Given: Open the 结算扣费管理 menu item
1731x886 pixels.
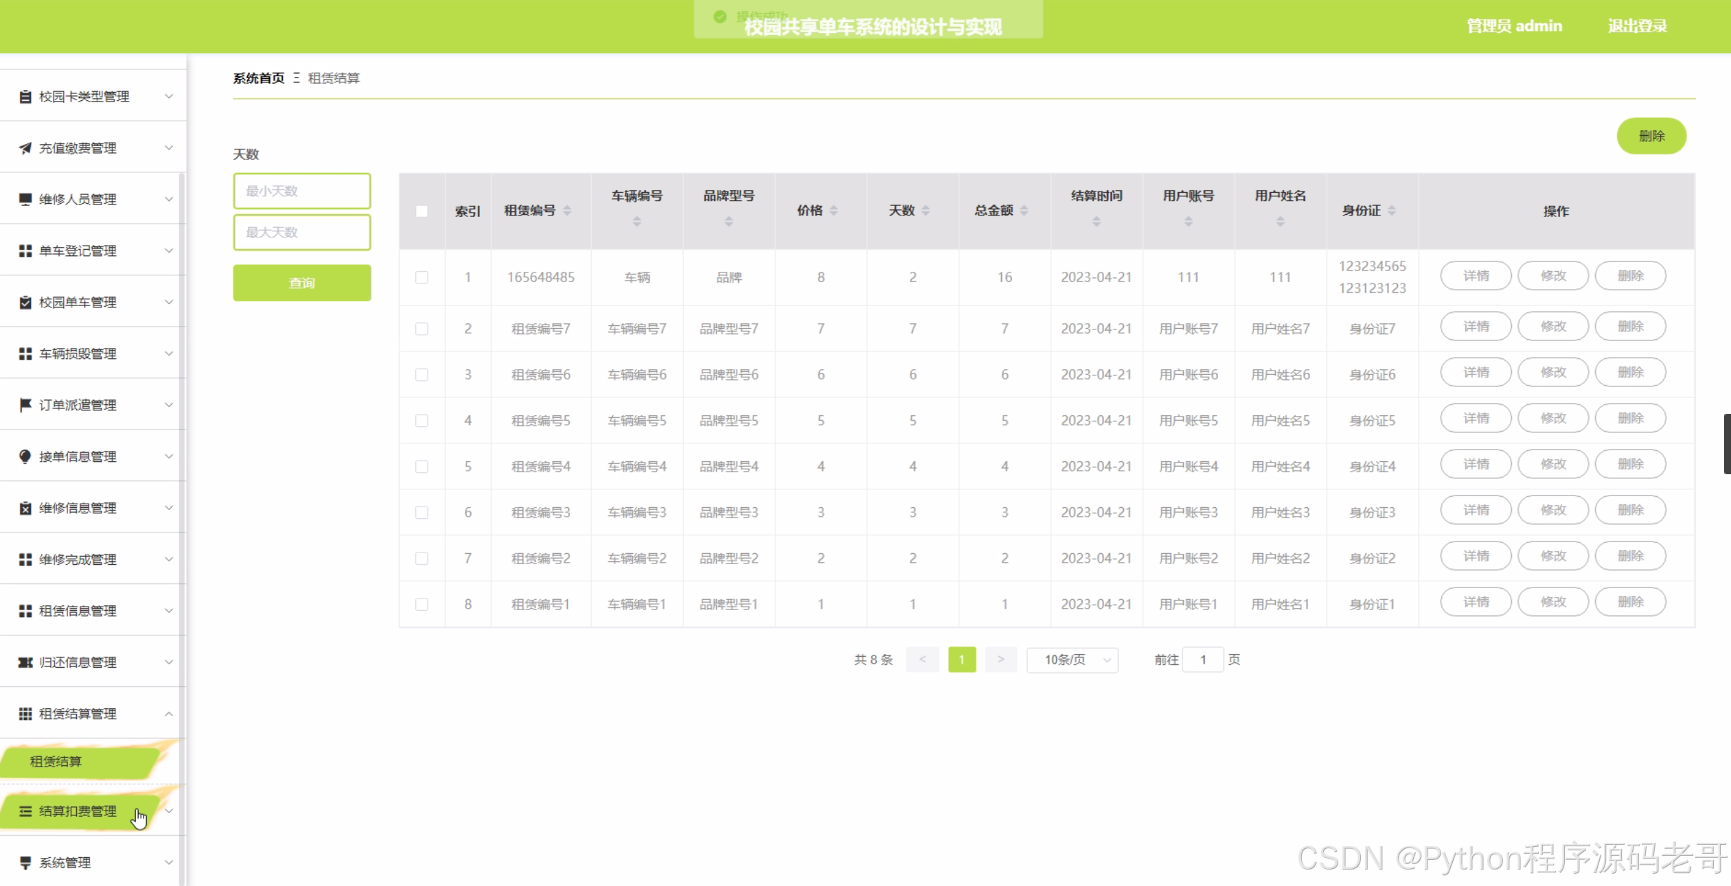Looking at the screenshot, I should coord(78,811).
